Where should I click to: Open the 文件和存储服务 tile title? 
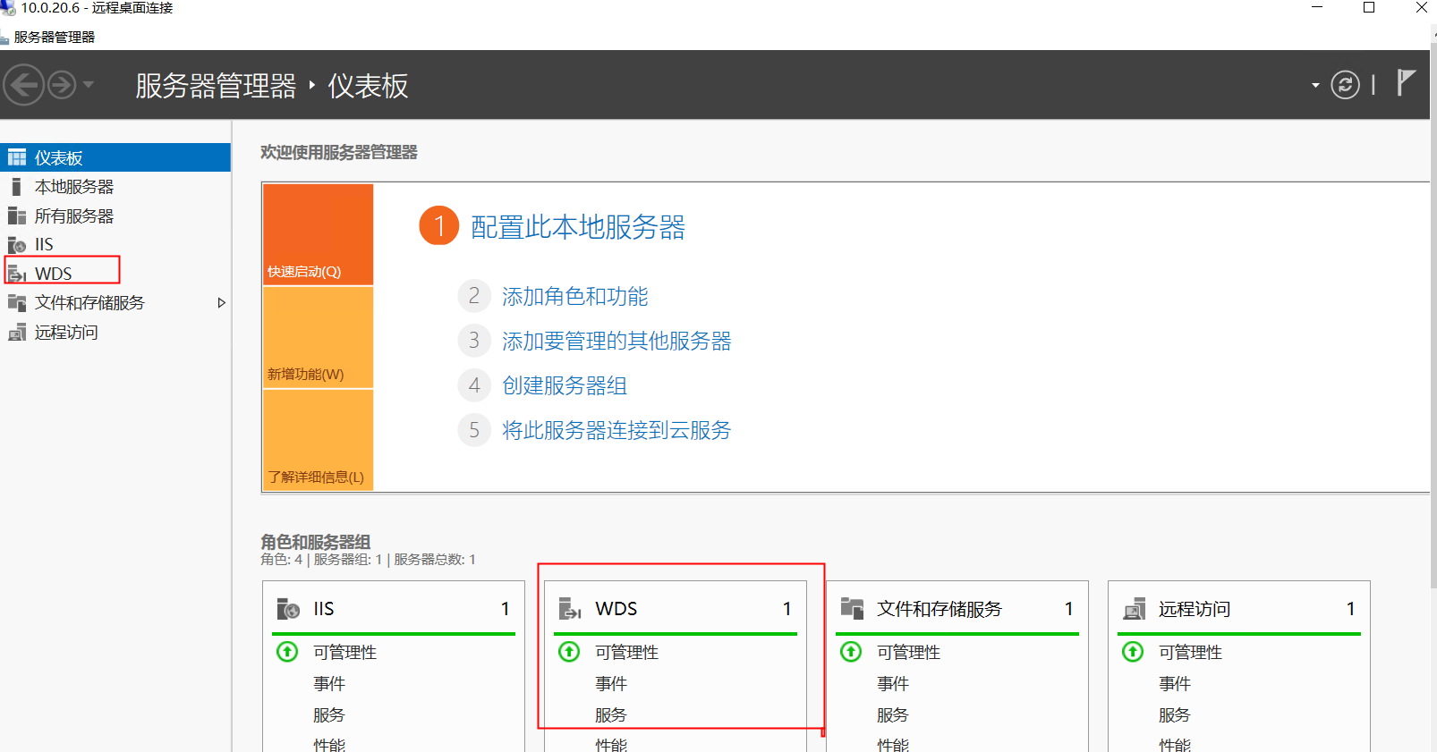point(940,609)
